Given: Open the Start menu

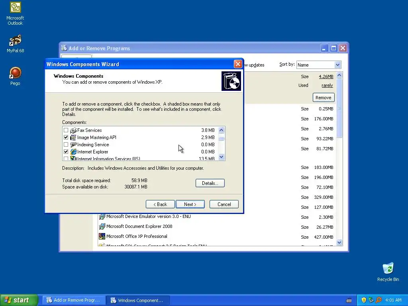Looking at the screenshot, I should pyautogui.click(x=19, y=300).
